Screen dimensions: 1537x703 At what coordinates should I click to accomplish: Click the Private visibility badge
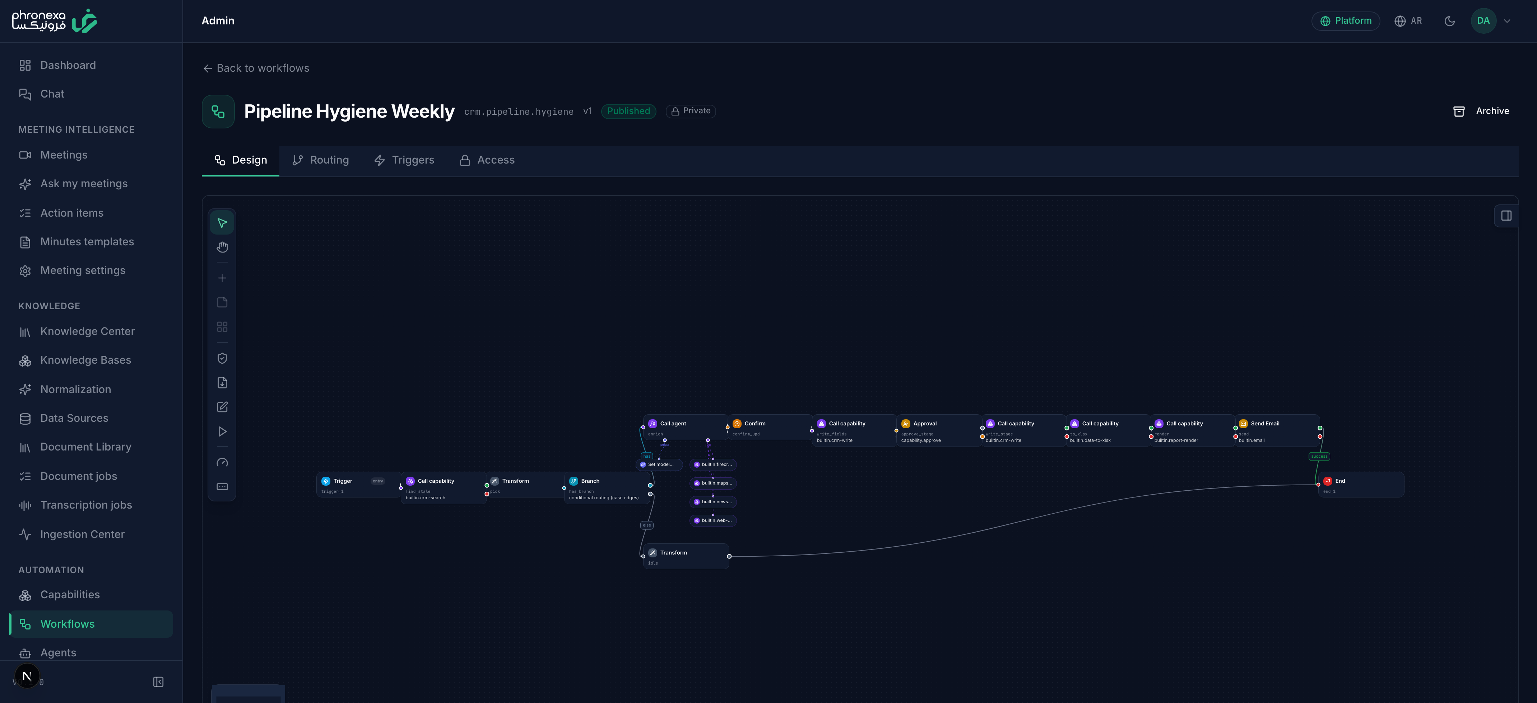pos(690,112)
